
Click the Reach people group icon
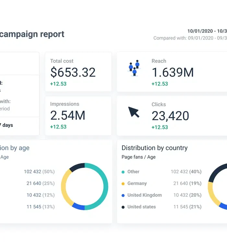(134, 68)
